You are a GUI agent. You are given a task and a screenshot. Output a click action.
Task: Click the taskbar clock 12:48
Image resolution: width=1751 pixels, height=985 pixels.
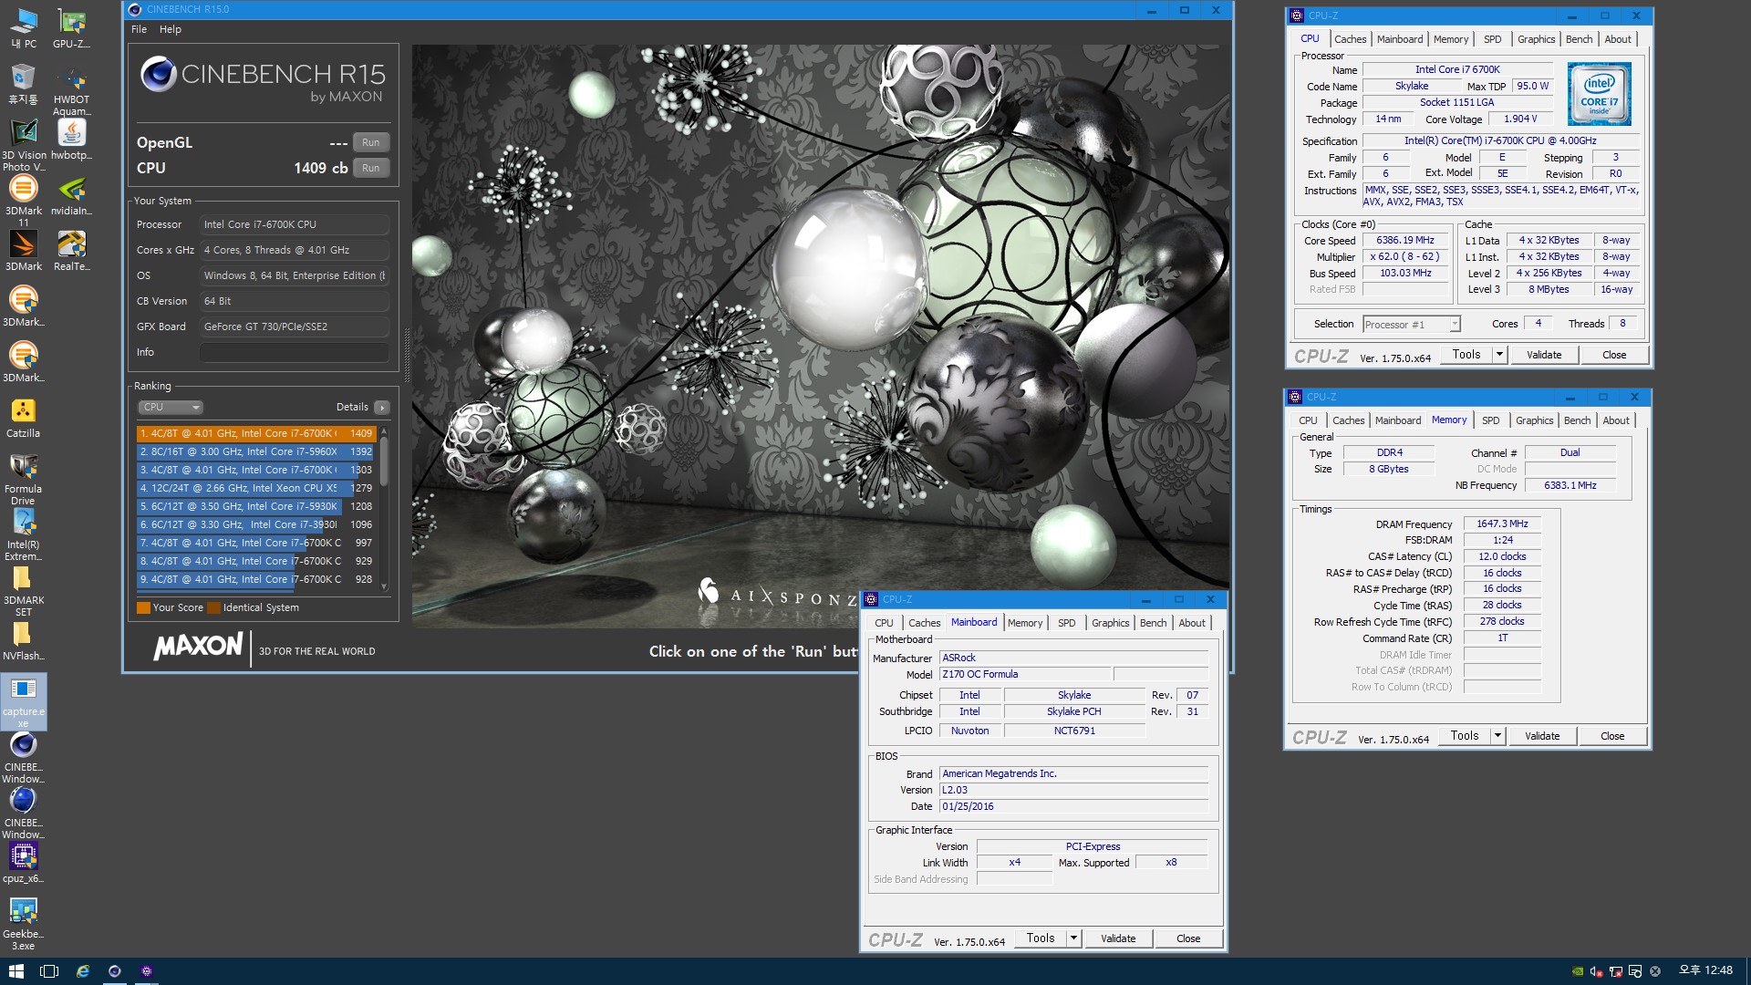1705,970
